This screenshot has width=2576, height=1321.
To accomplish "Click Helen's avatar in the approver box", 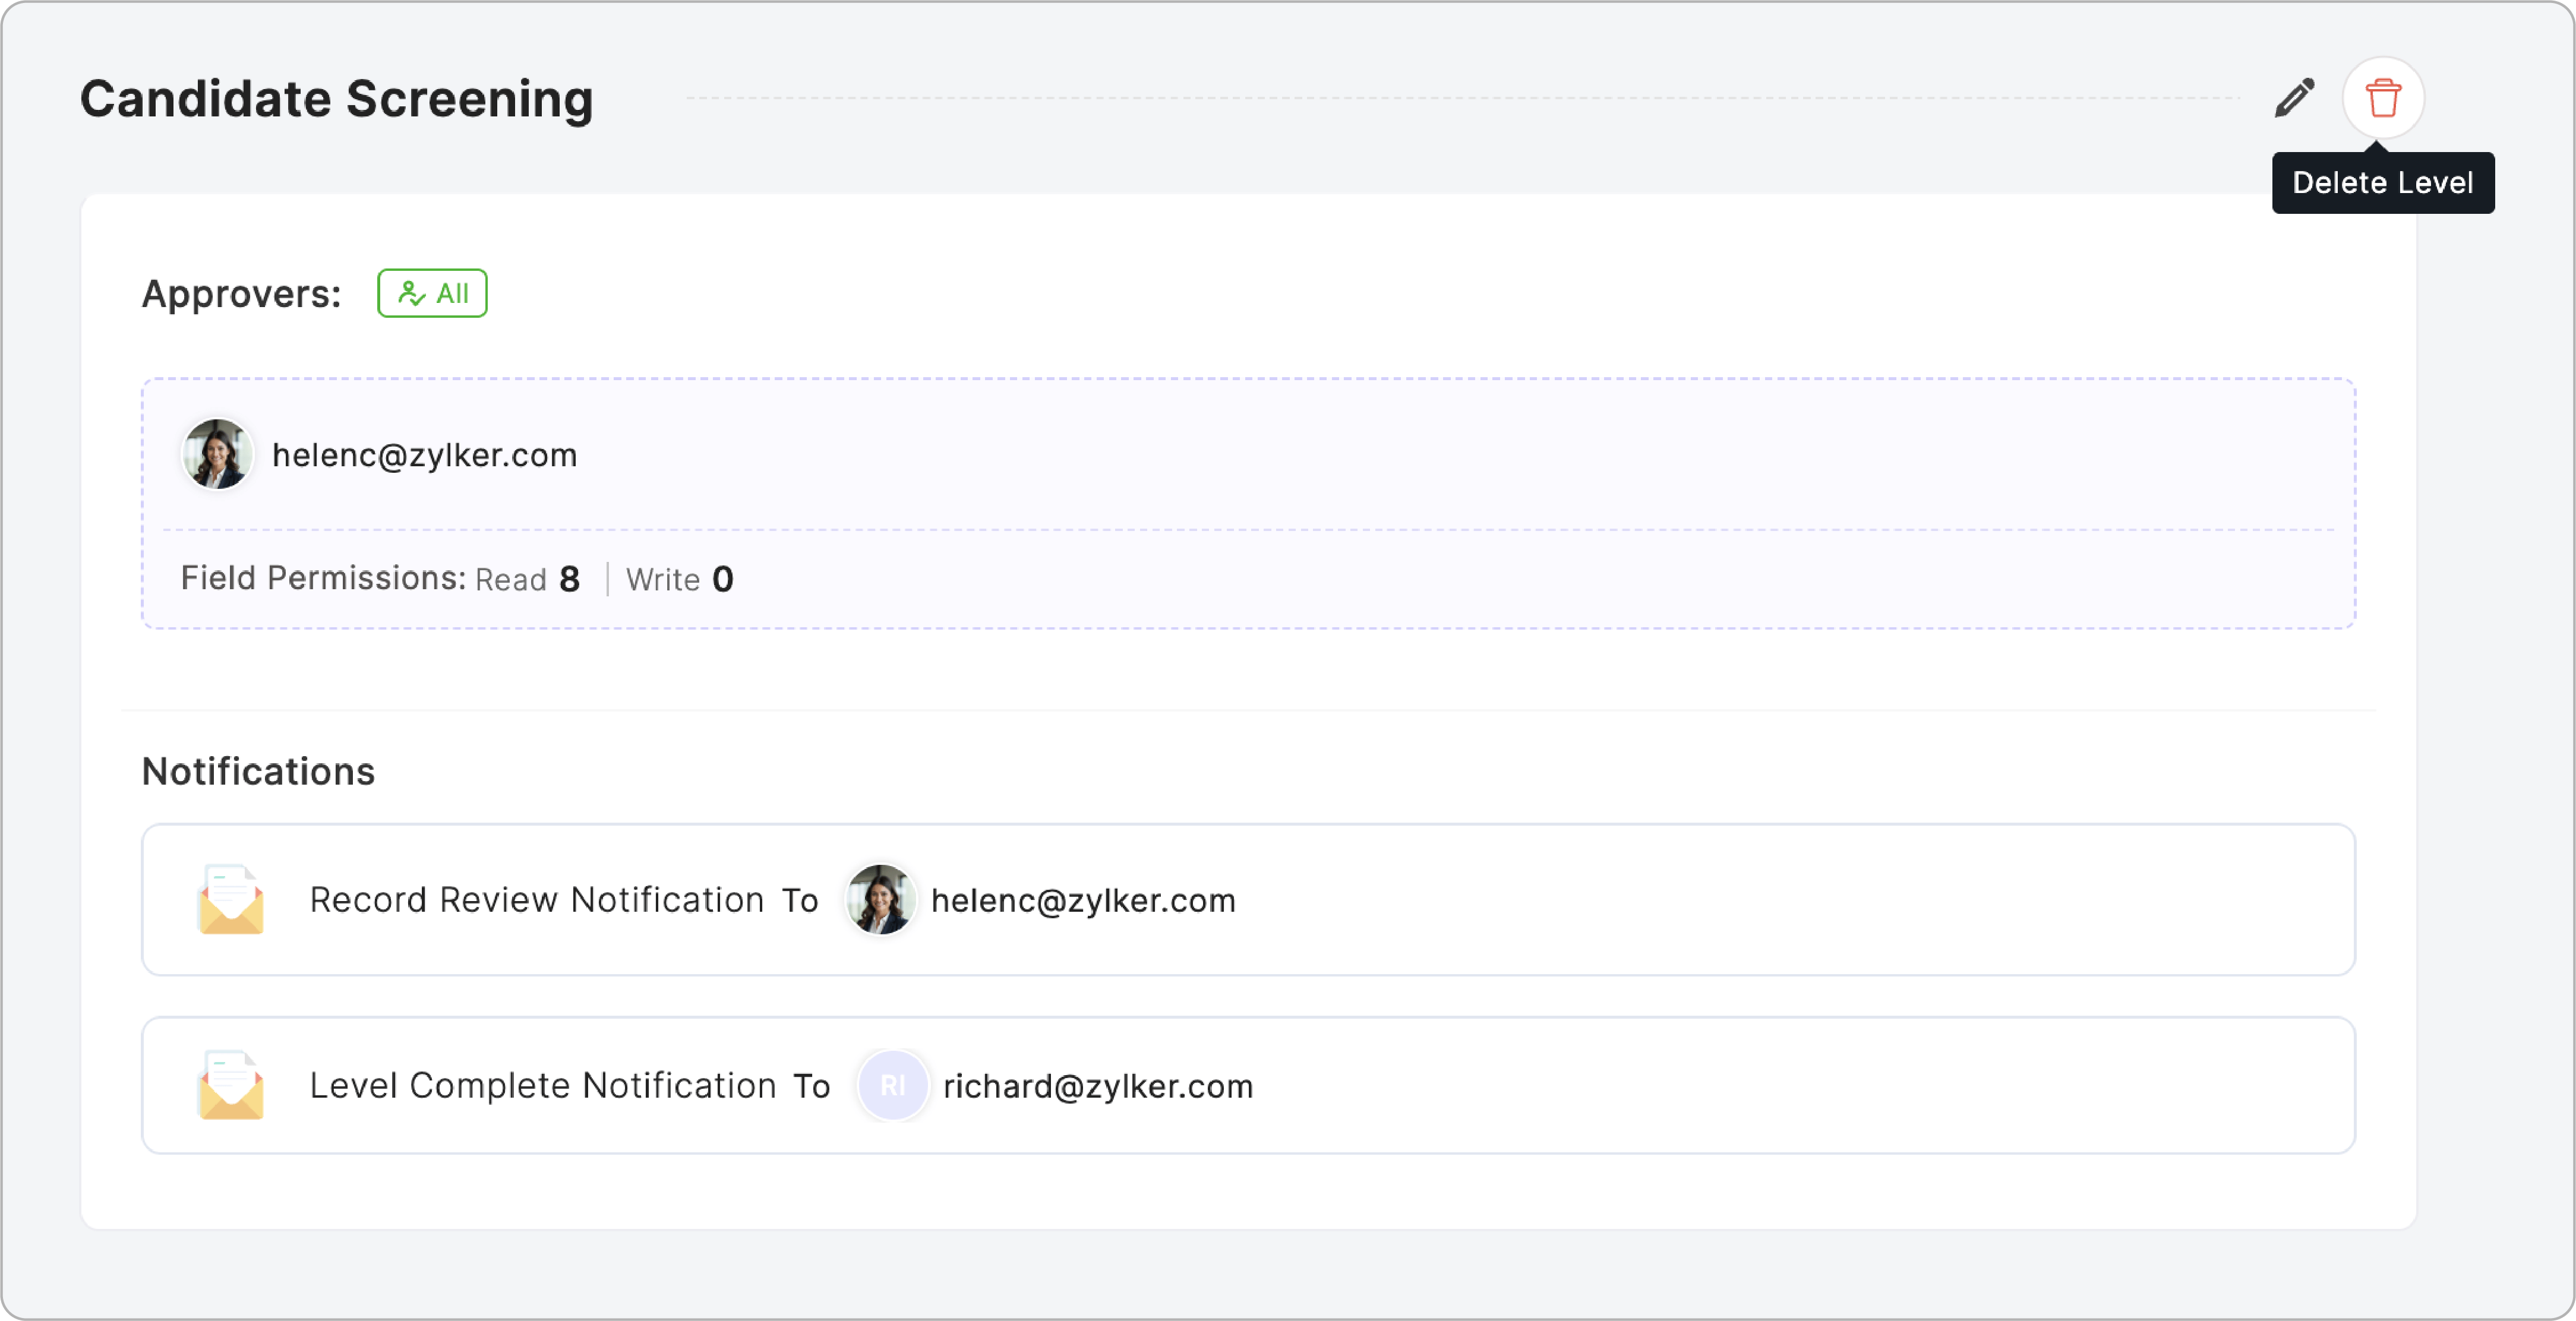I will tap(217, 455).
